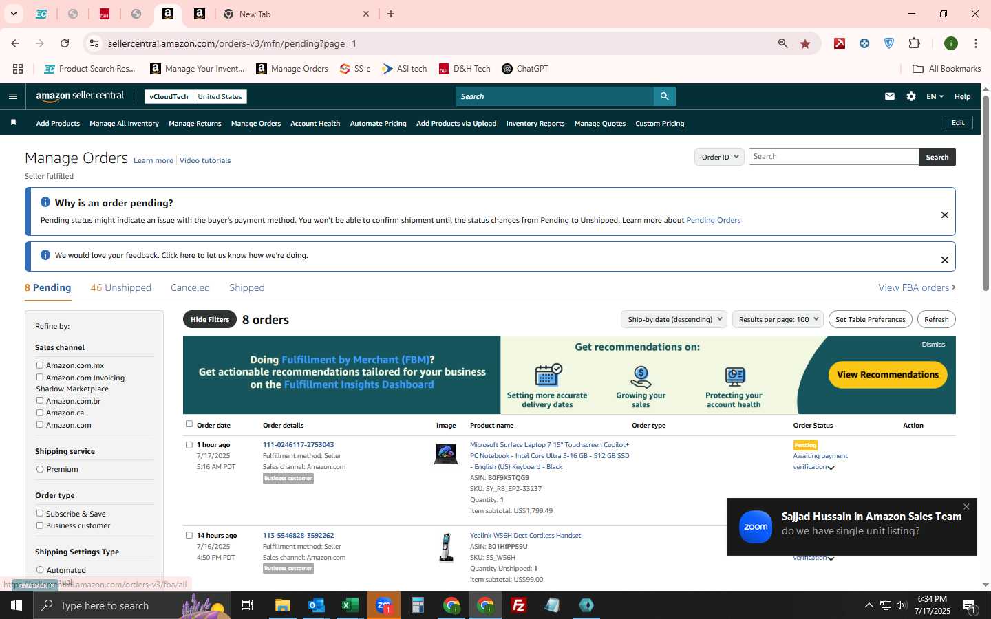The height and width of the screenshot is (619, 991).
Task: Click the Hide Filters button
Action: (x=210, y=319)
